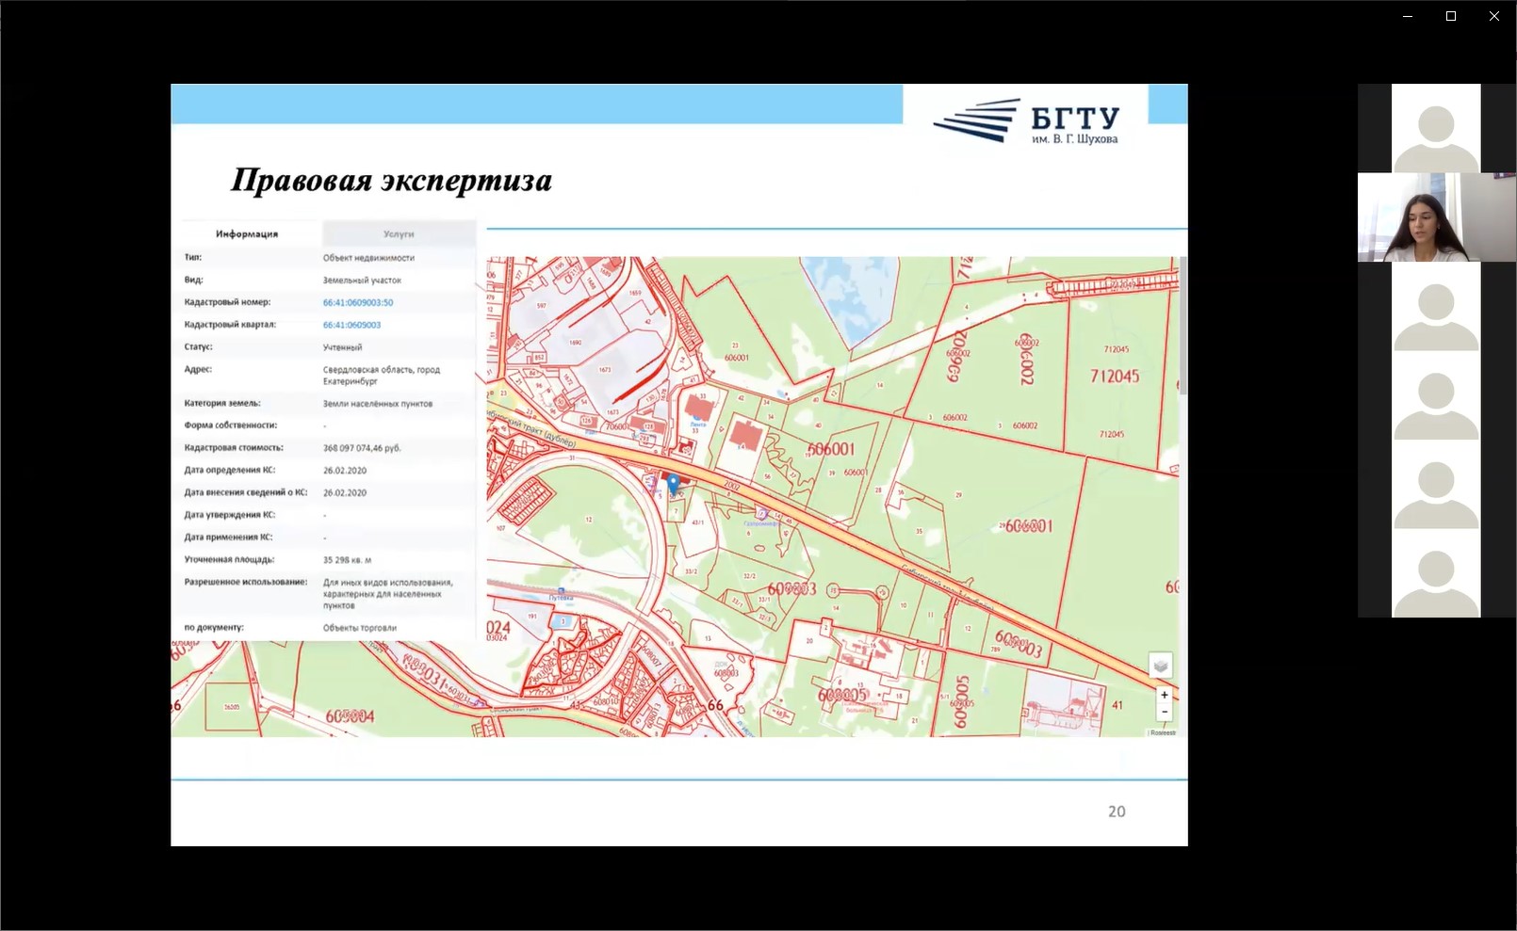Viewport: 1517px width, 931px height.
Task: Open cadastral number link 66:41:0609003:50
Action: pyautogui.click(x=358, y=302)
